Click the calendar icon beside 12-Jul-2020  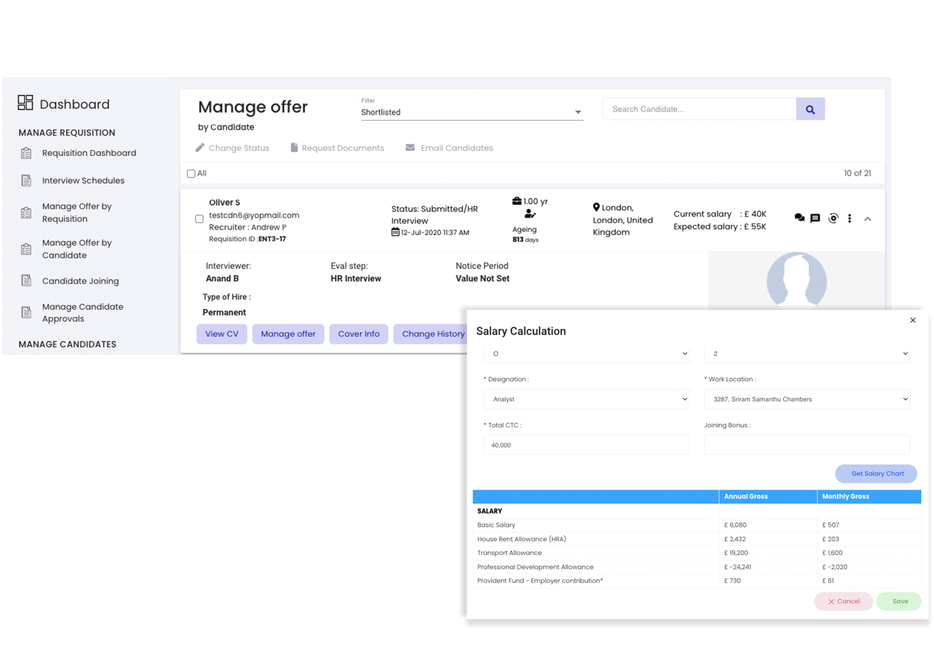coord(395,232)
